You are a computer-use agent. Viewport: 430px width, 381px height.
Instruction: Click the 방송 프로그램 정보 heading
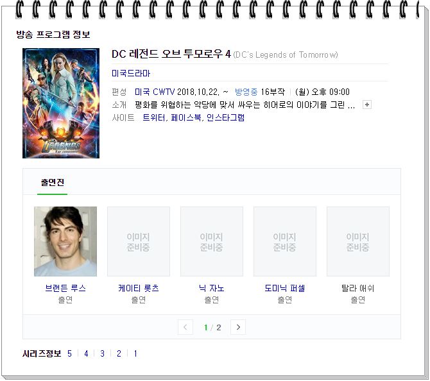[x=53, y=35]
